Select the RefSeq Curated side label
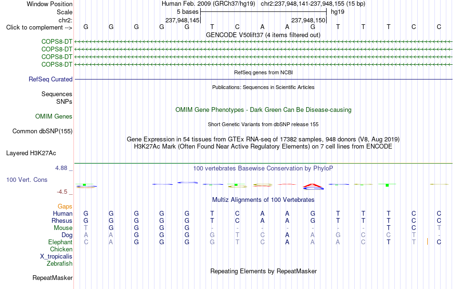Screen dimensions: 453x289 point(51,79)
